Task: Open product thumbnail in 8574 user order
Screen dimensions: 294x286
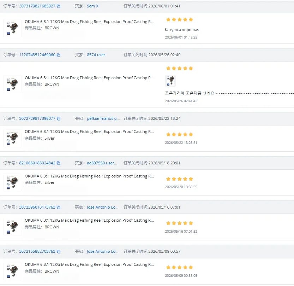Action: tap(12, 84)
